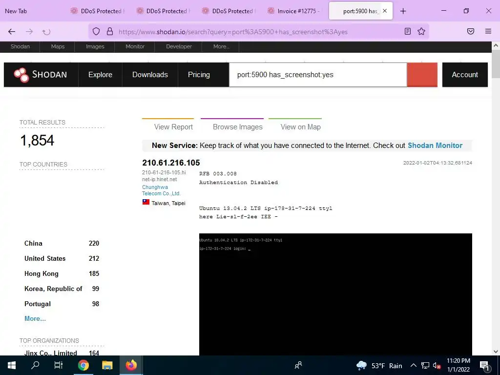The image size is (500, 375).
Task: Reload the page with the refresh icon
Action: click(46, 32)
